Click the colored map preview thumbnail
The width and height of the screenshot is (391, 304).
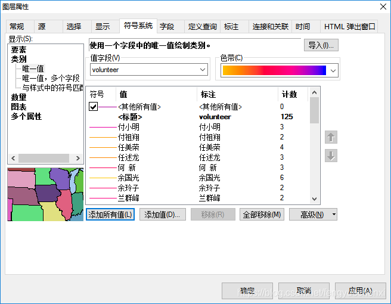[45, 194]
